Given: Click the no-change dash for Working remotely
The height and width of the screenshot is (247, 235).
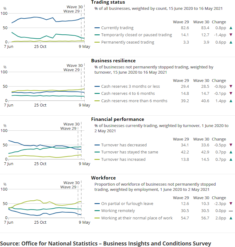Looking at the screenshot, I should (231, 211).
